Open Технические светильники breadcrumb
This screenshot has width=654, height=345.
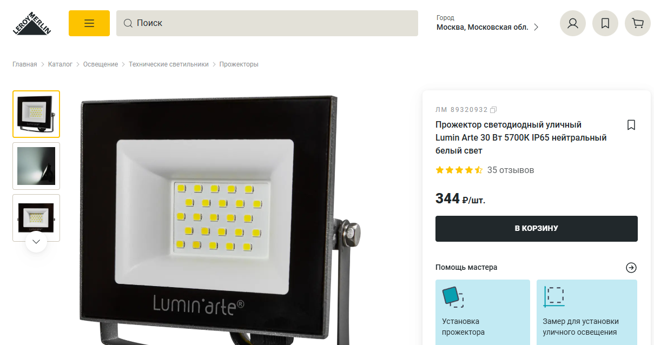click(168, 64)
